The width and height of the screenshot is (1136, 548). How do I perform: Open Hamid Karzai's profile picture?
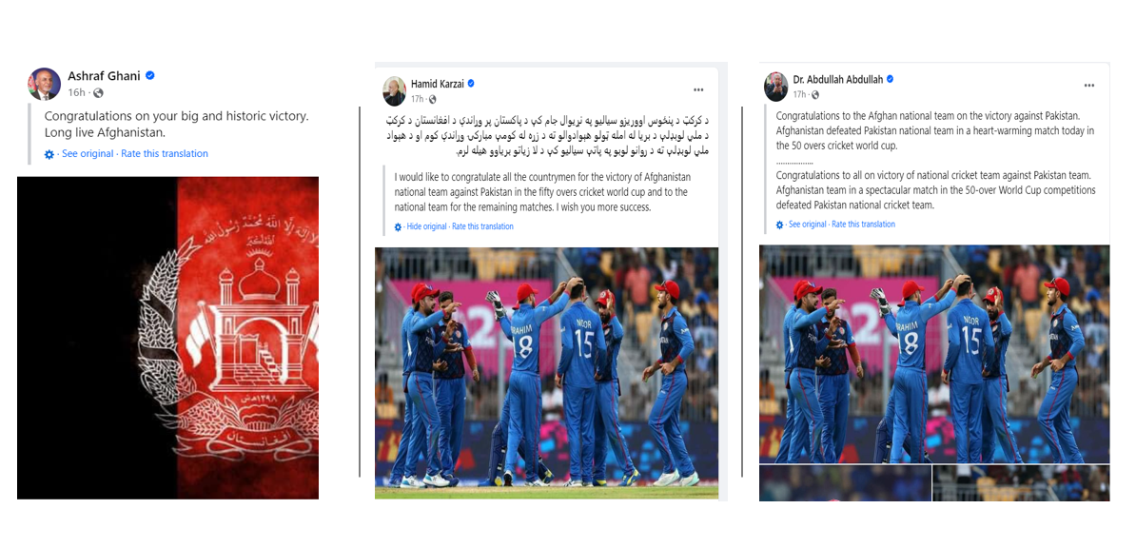click(394, 90)
